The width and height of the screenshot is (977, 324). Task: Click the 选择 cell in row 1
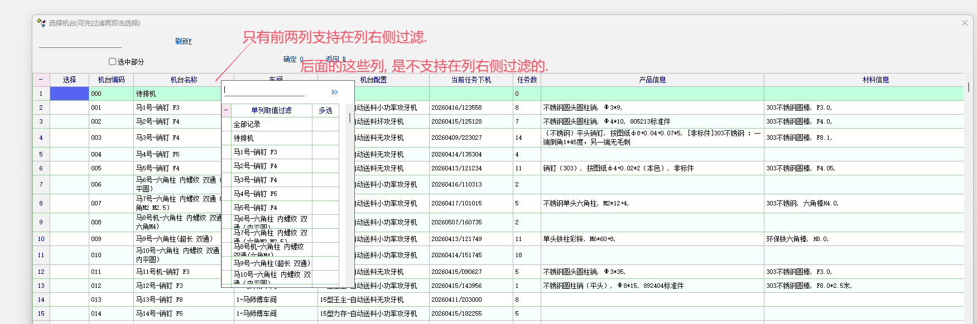[69, 94]
